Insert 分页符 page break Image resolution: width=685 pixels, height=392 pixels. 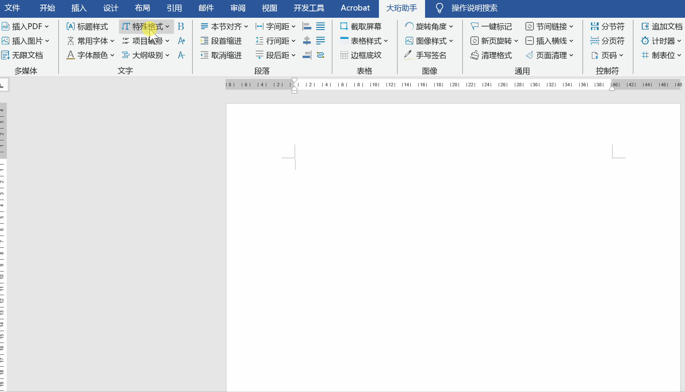[x=608, y=41]
